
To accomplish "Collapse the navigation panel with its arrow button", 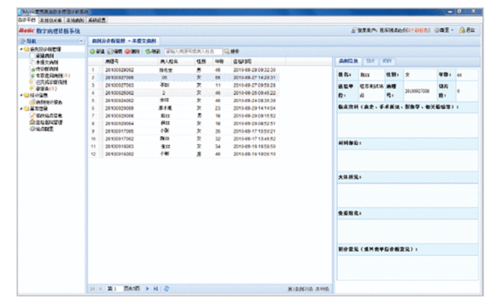I will pos(81,41).
